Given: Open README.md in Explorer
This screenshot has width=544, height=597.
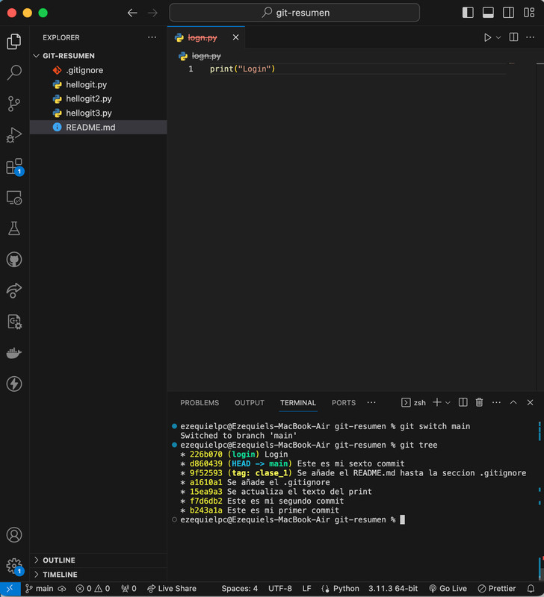Looking at the screenshot, I should [x=99, y=127].
